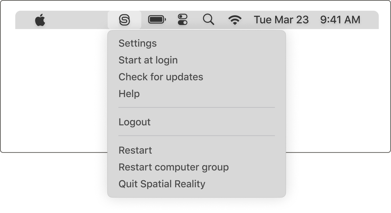This screenshot has width=391, height=213.
Task: Toggle automatic launch with Start at login option
Action: point(148,60)
